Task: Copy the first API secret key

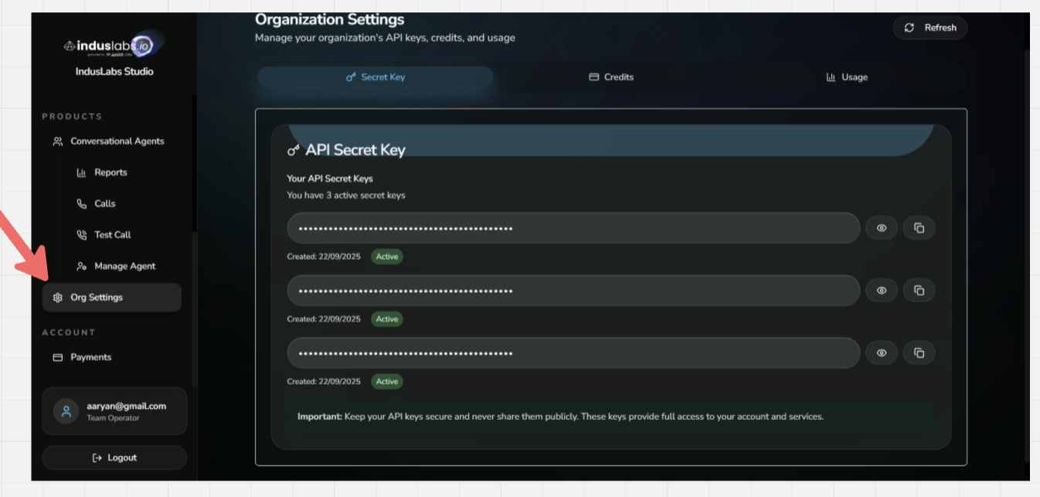Action: pos(919,228)
